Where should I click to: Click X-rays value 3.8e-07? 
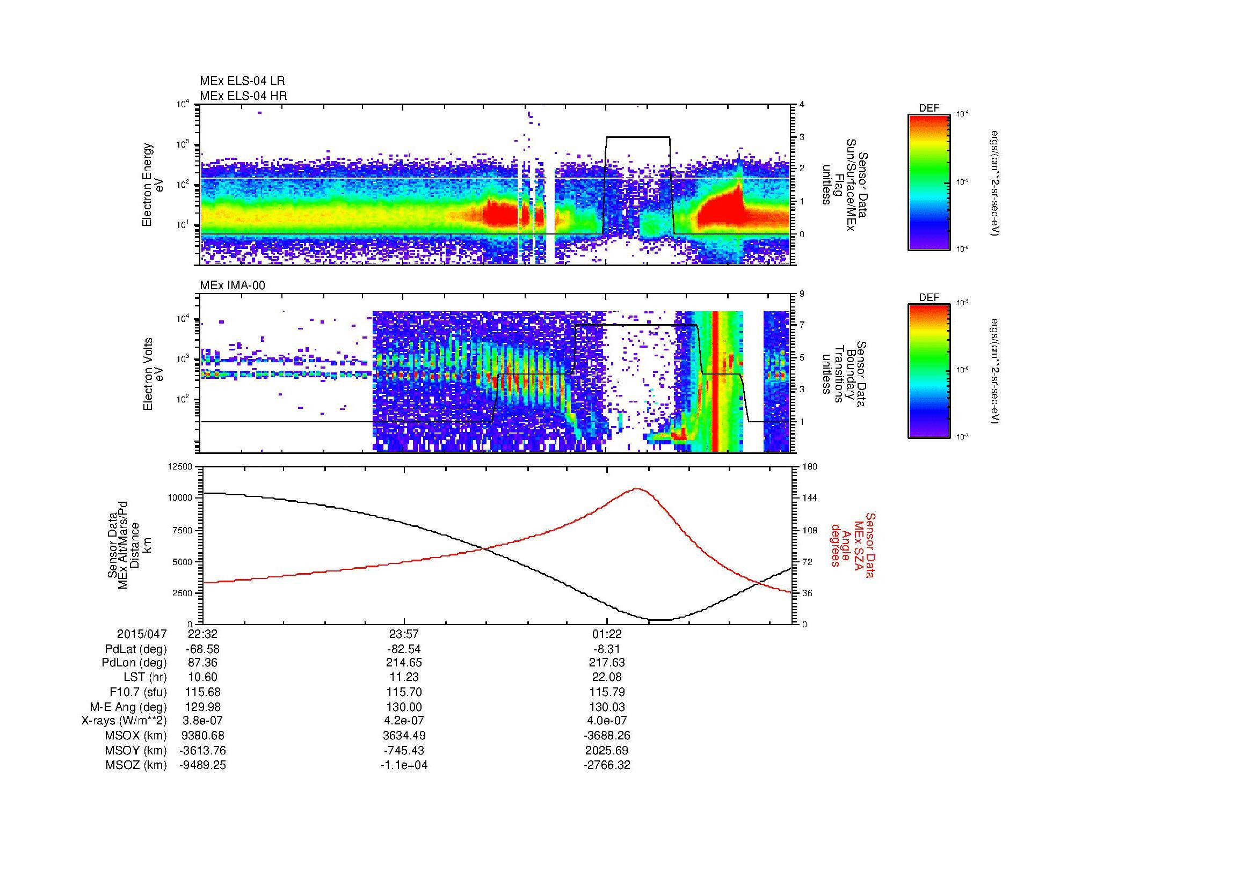tap(202, 721)
